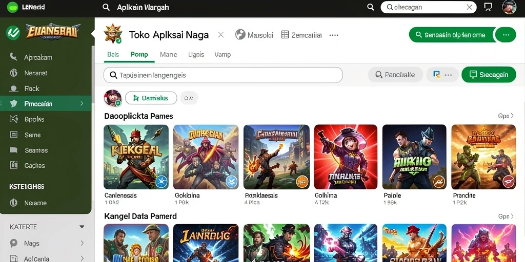Screen dimensions: 525x262
Task: Click the Penctualle search button
Action: pyautogui.click(x=395, y=75)
